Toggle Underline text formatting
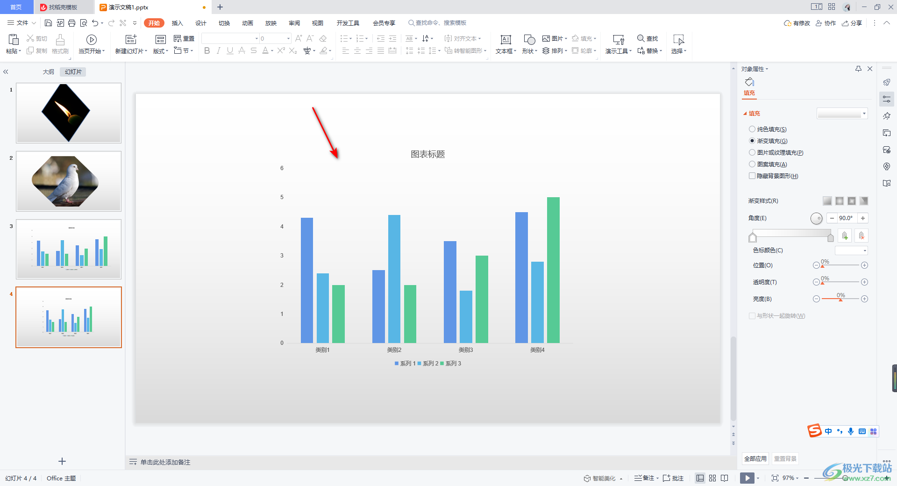Screen dimensions: 897x486 (x=230, y=51)
